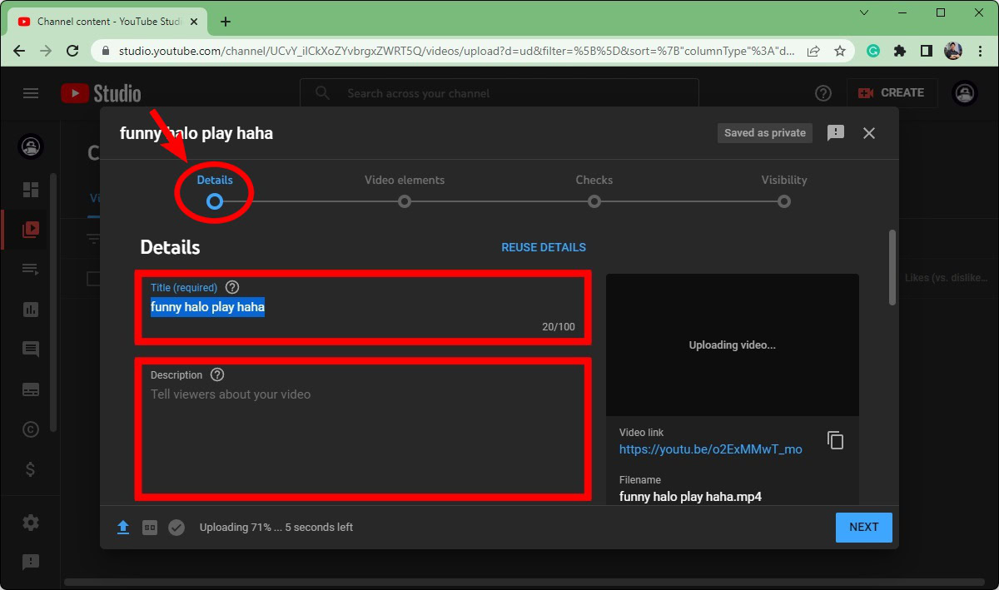
Task: Click REUSE DETAILS link
Action: [543, 247]
